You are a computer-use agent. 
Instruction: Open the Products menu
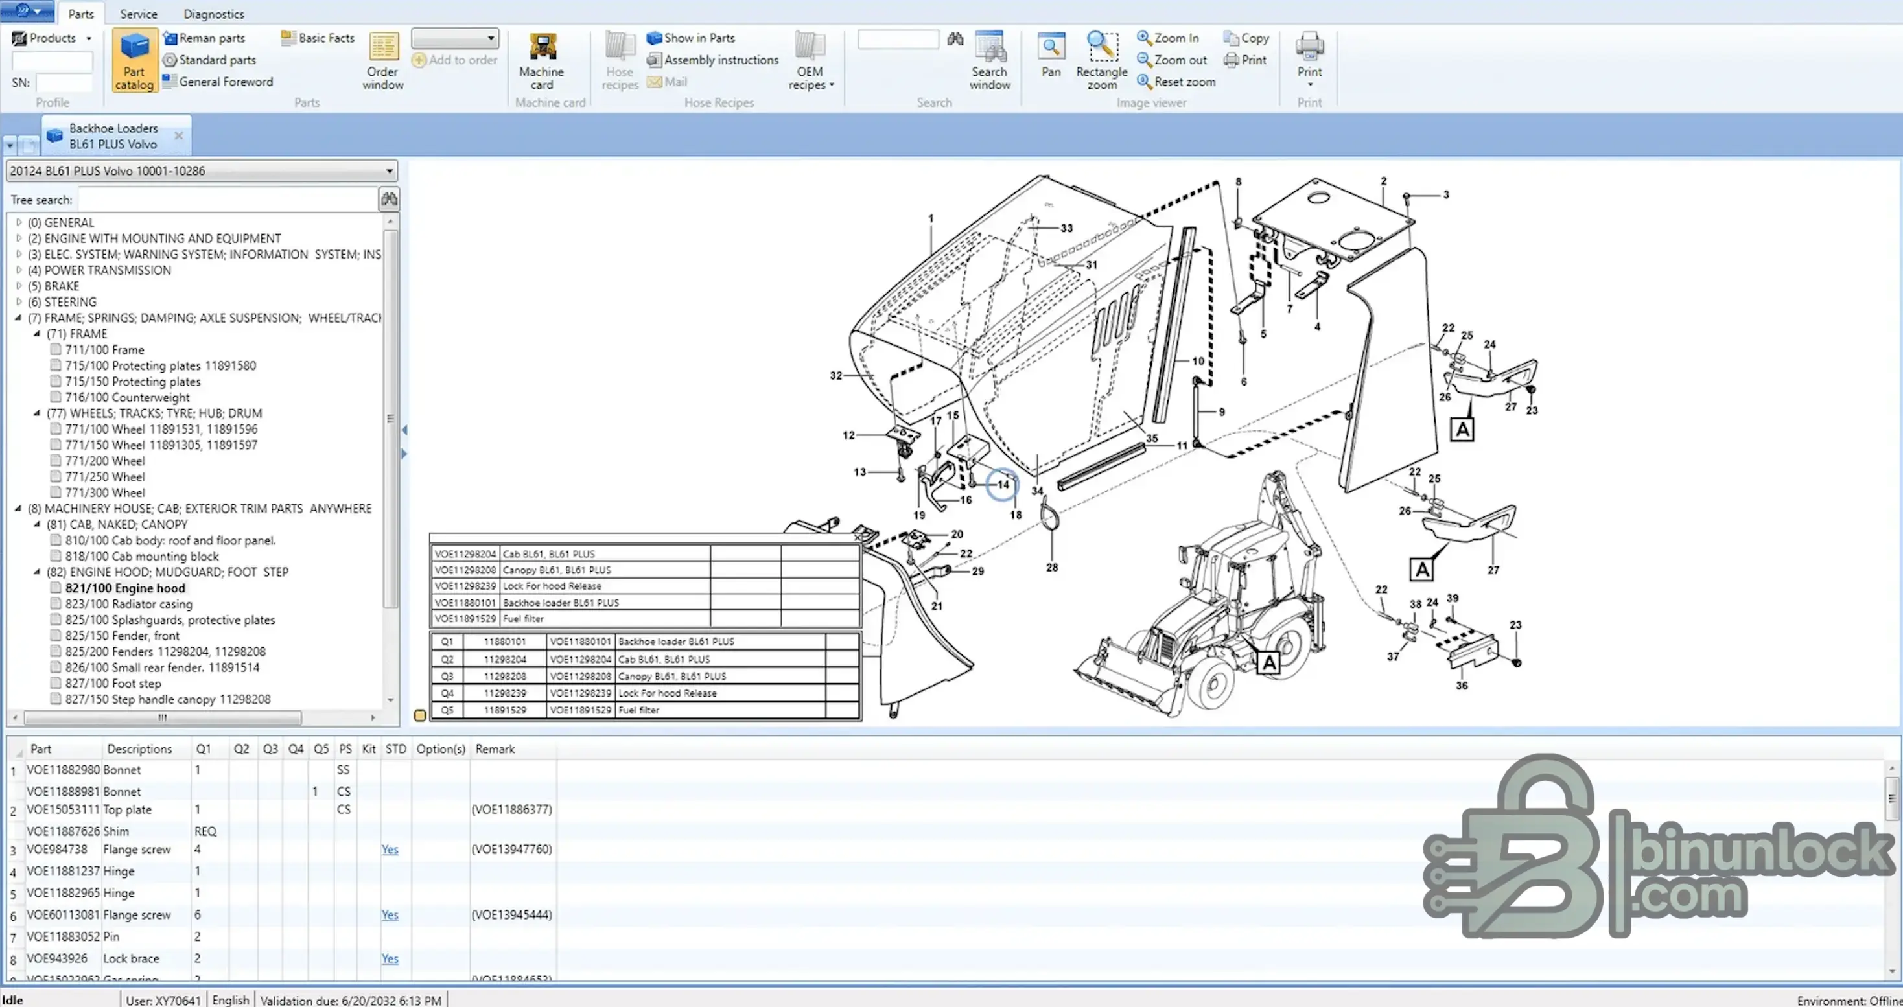52,38
